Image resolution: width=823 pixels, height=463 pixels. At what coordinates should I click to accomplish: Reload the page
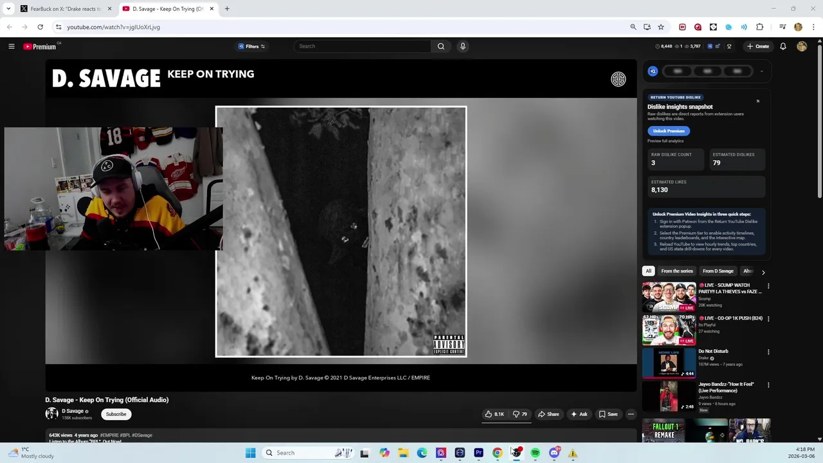(x=40, y=27)
